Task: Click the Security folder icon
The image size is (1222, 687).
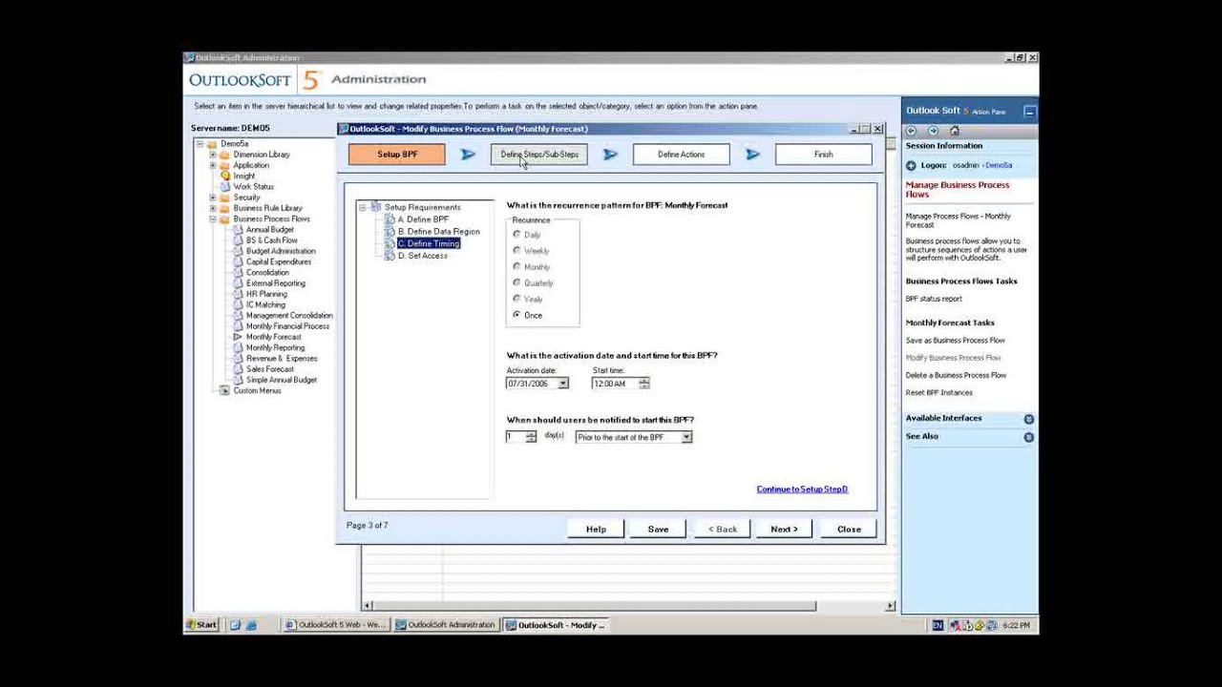Action: pyautogui.click(x=225, y=198)
